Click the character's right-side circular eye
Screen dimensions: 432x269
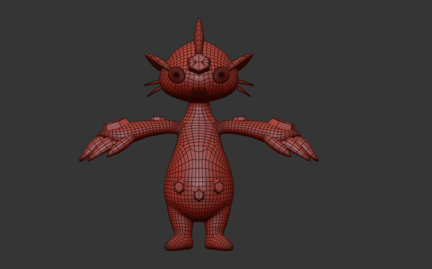[221, 75]
